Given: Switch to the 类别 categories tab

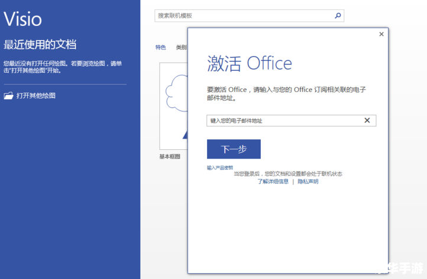Looking at the screenshot, I should (182, 47).
